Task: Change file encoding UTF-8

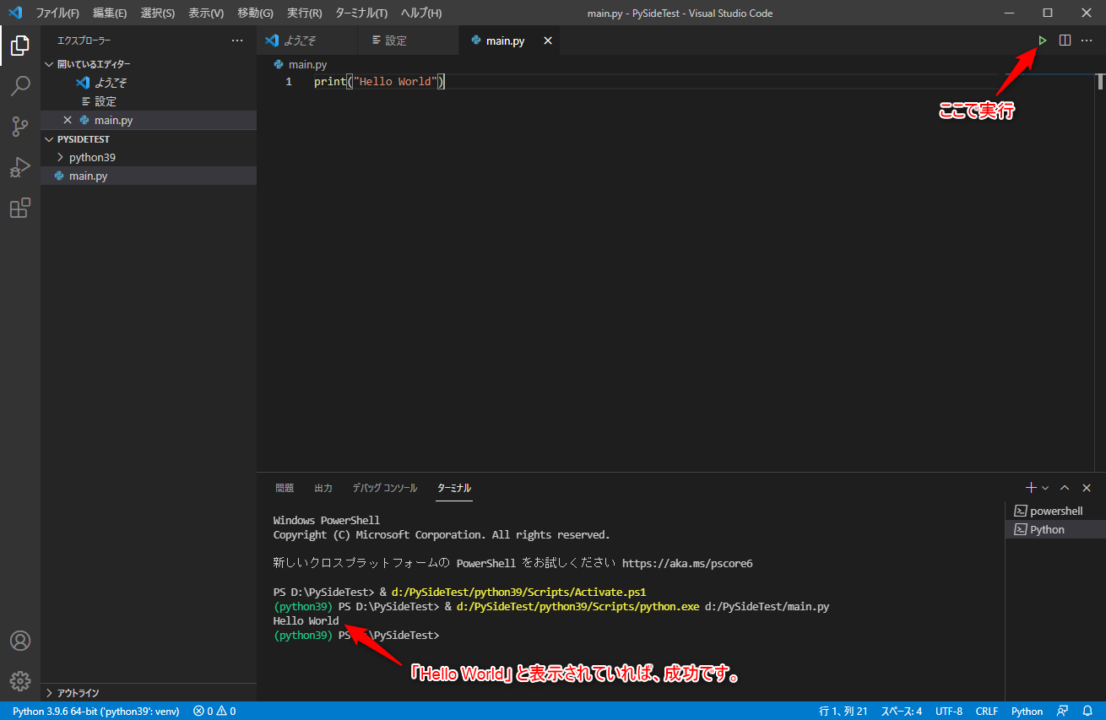Action: tap(949, 711)
